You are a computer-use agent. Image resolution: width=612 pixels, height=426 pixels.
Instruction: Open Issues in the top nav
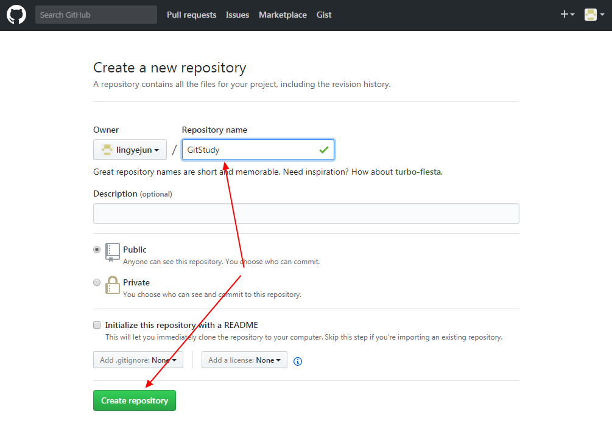click(237, 15)
